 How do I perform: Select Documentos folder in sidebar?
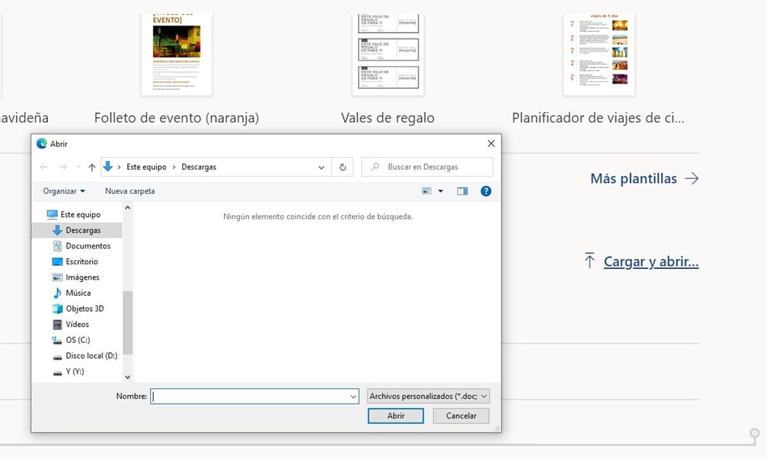81,246
